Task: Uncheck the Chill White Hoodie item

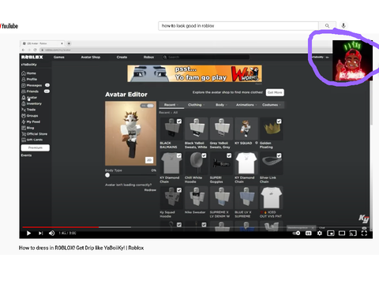Action: (x=204, y=155)
